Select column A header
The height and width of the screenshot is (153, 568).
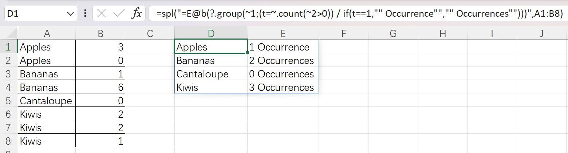coord(47,33)
